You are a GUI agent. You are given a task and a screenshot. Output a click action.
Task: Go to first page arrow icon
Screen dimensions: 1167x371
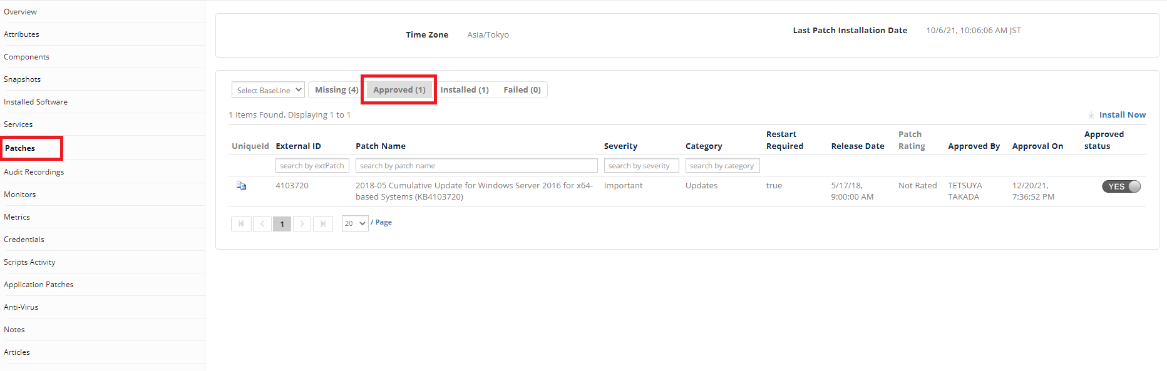coord(241,224)
